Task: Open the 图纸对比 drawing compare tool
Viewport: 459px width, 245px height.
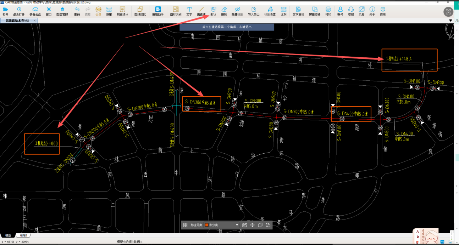Action: [x=140, y=11]
